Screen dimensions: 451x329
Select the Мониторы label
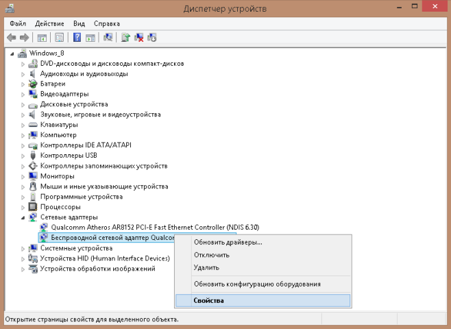tap(58, 176)
